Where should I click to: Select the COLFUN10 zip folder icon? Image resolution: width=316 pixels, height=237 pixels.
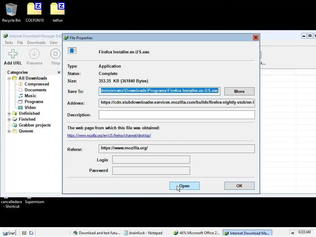(35, 12)
